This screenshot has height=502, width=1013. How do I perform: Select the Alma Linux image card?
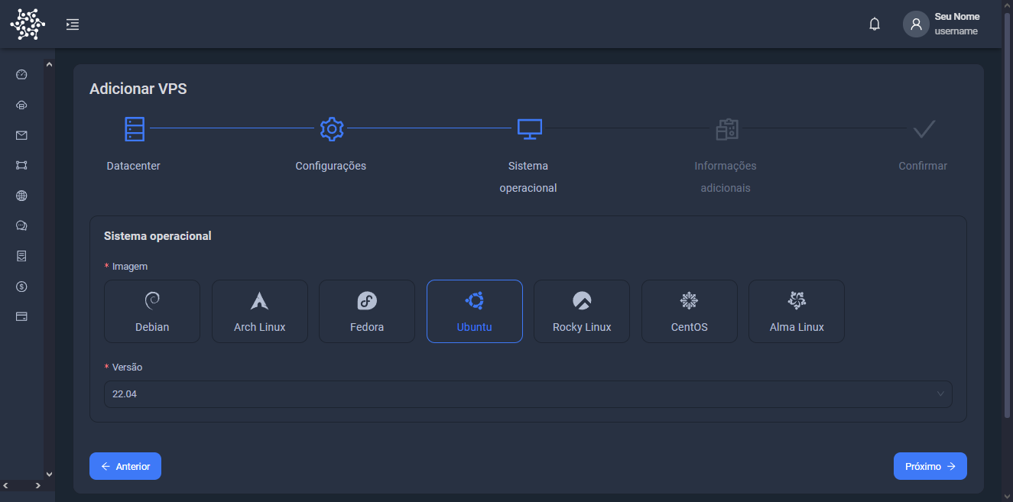797,311
